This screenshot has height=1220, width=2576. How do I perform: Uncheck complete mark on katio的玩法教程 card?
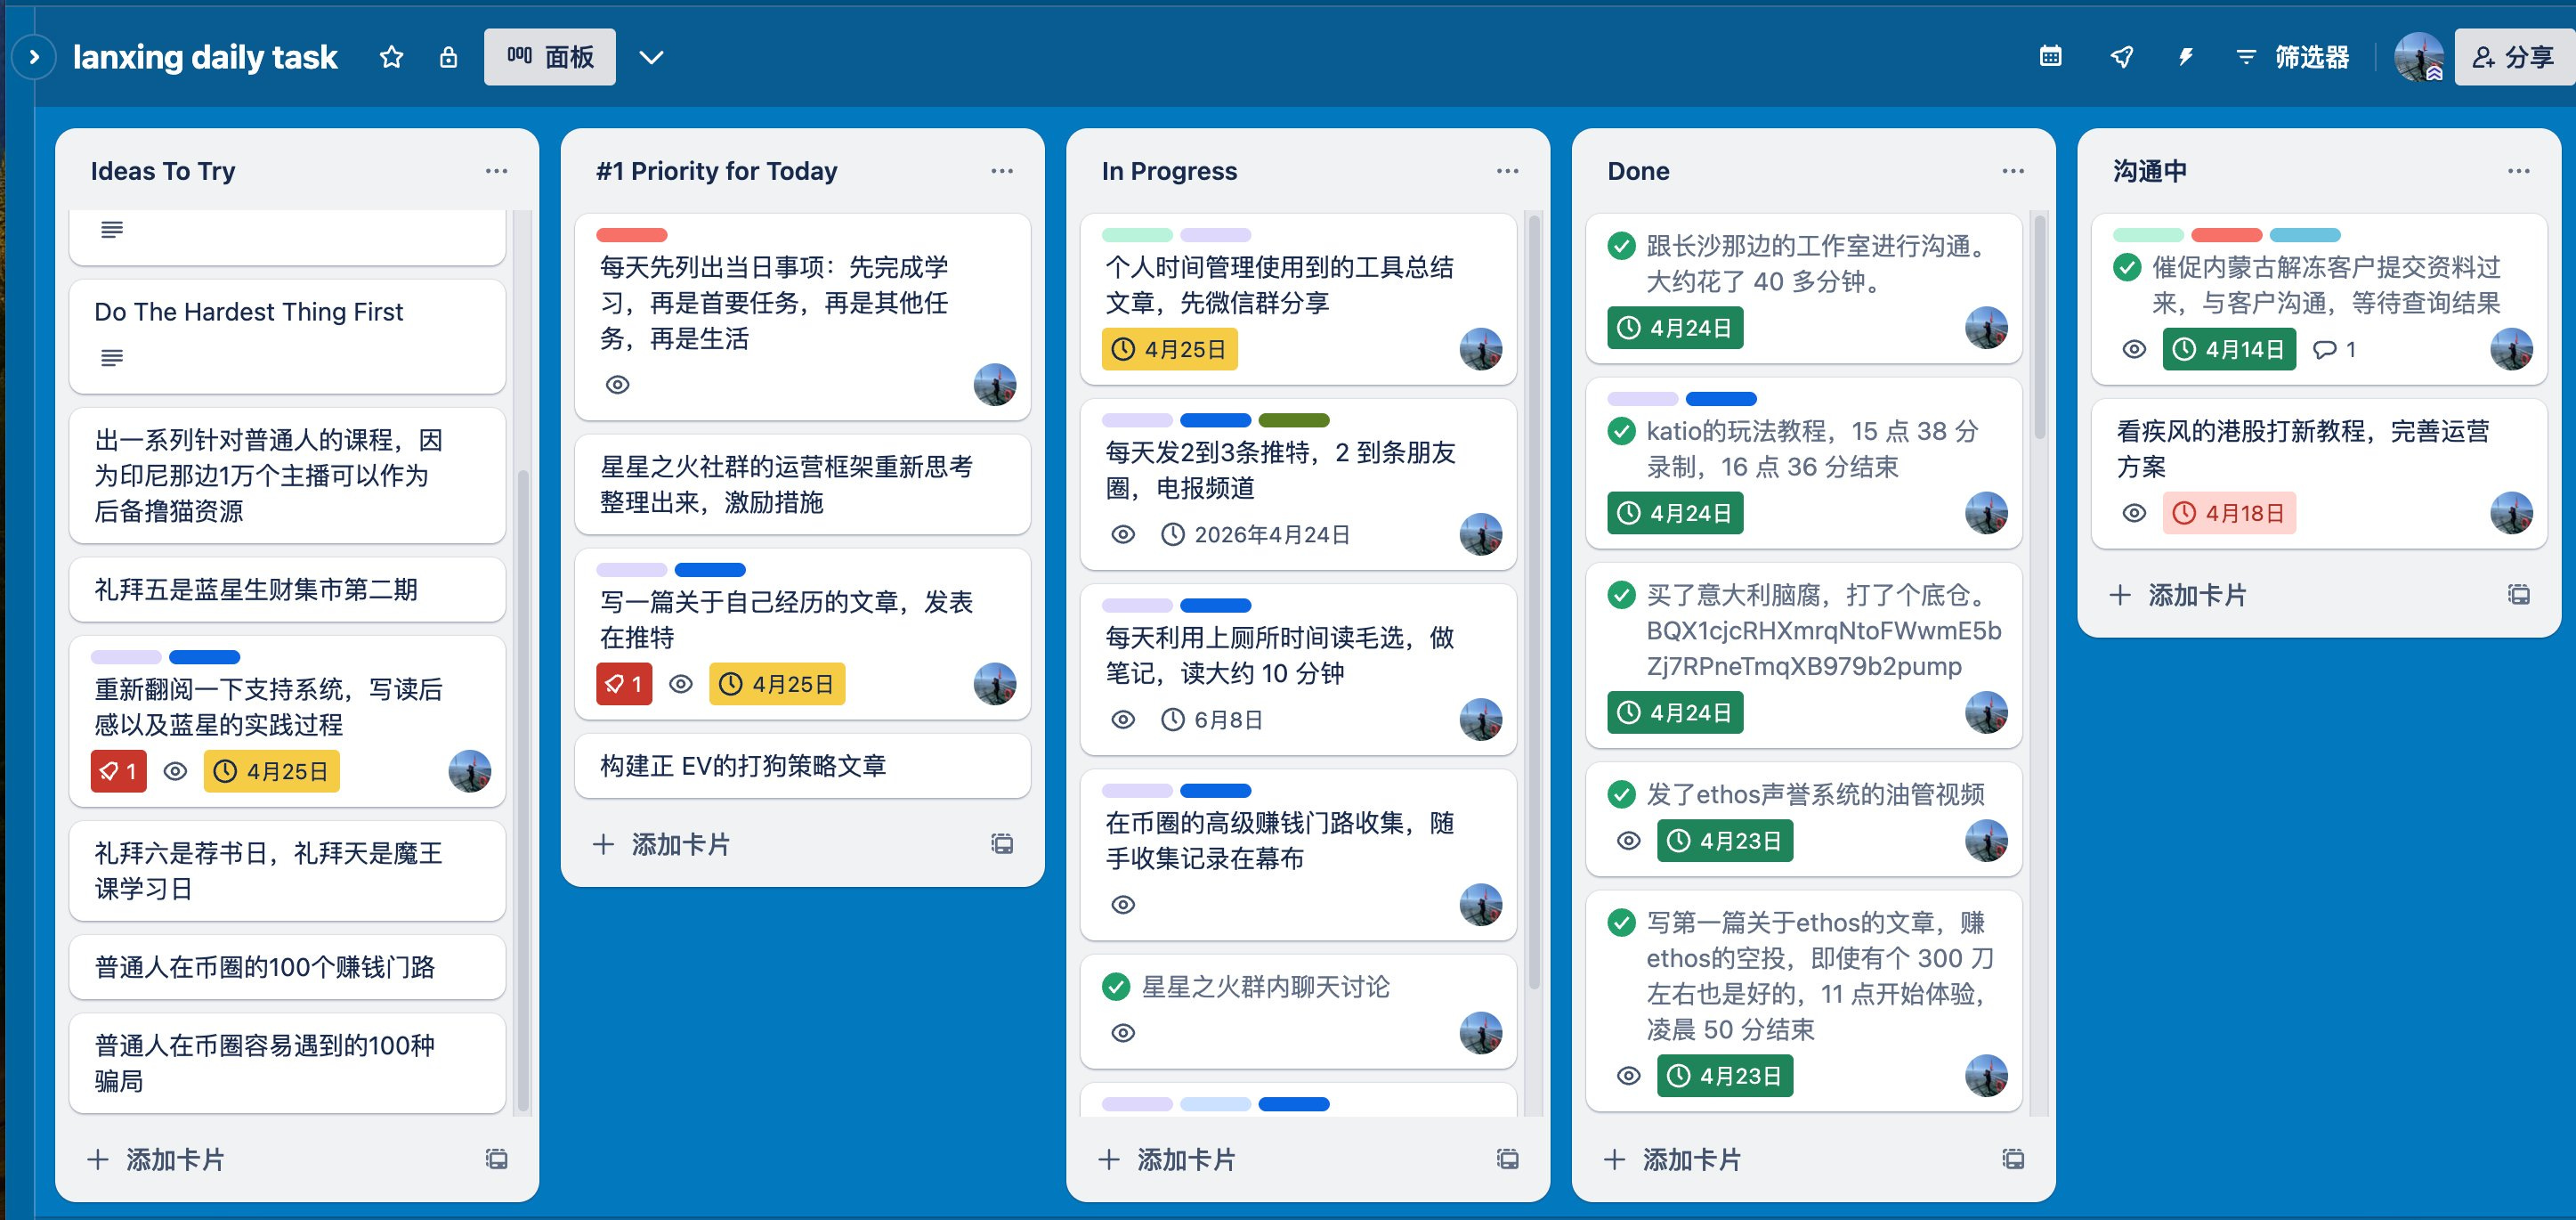pos(1621,431)
